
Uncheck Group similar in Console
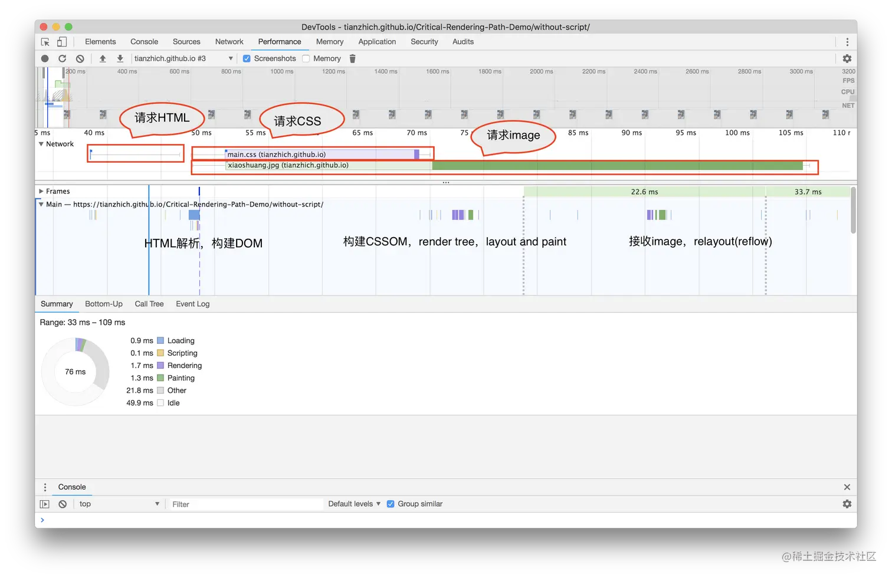coord(391,504)
